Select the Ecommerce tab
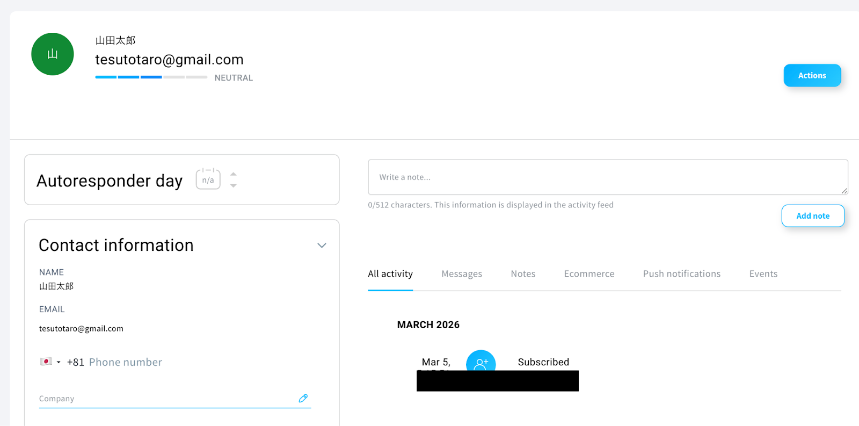 (589, 274)
